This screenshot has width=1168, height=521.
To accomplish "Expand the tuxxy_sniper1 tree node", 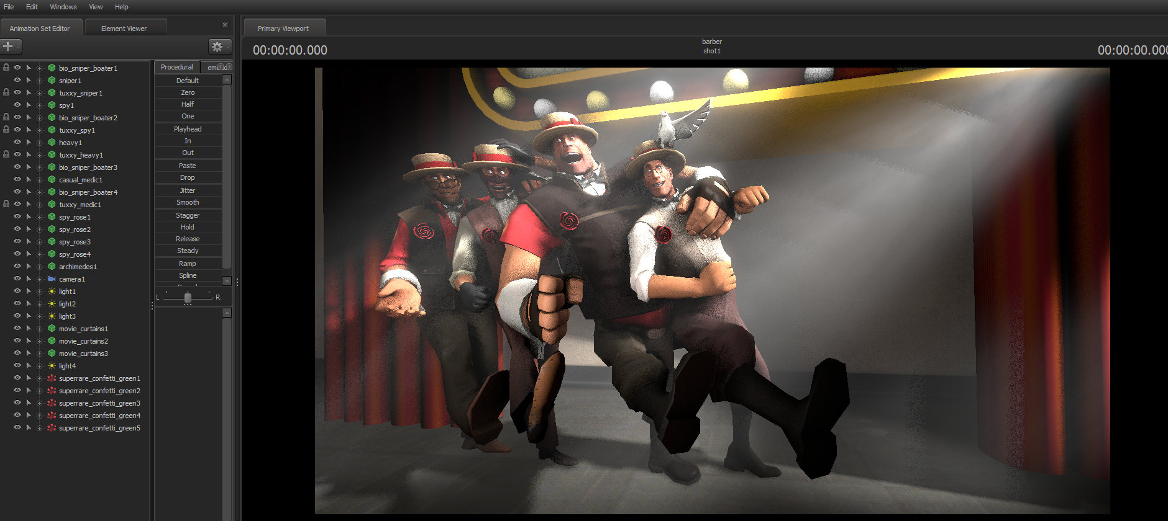I will click(x=40, y=93).
